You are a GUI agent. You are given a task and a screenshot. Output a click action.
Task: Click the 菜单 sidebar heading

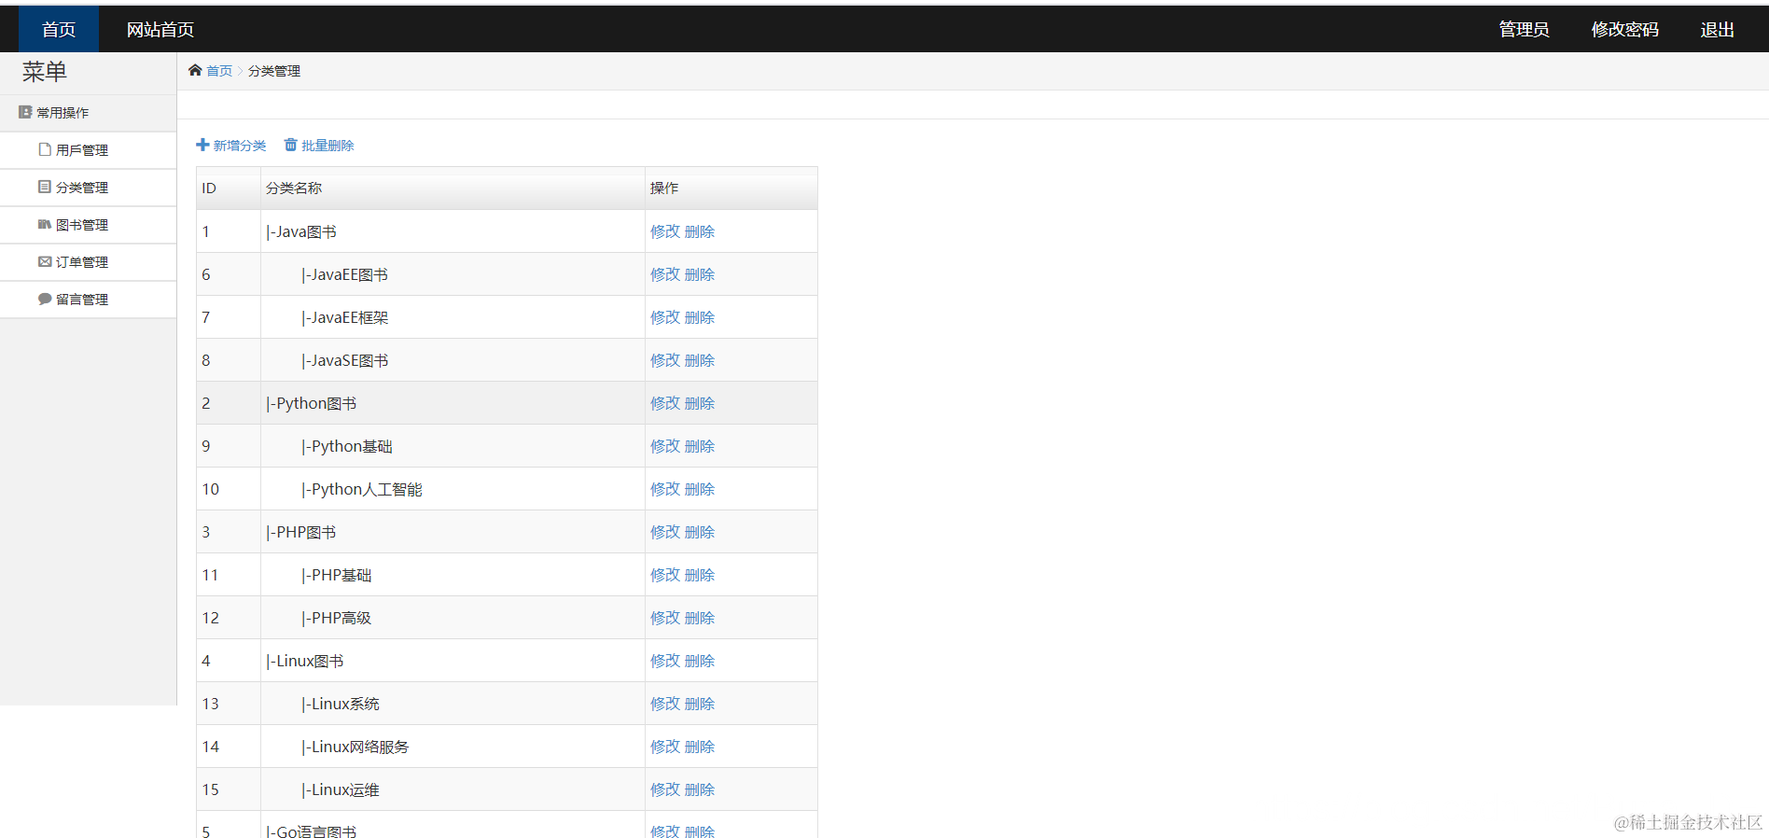click(x=45, y=72)
